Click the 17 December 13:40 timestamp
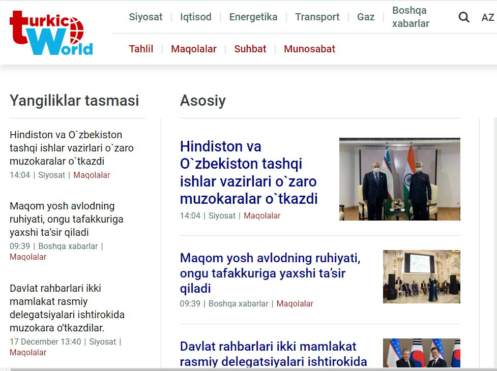This screenshot has height=371, width=497. (45, 342)
